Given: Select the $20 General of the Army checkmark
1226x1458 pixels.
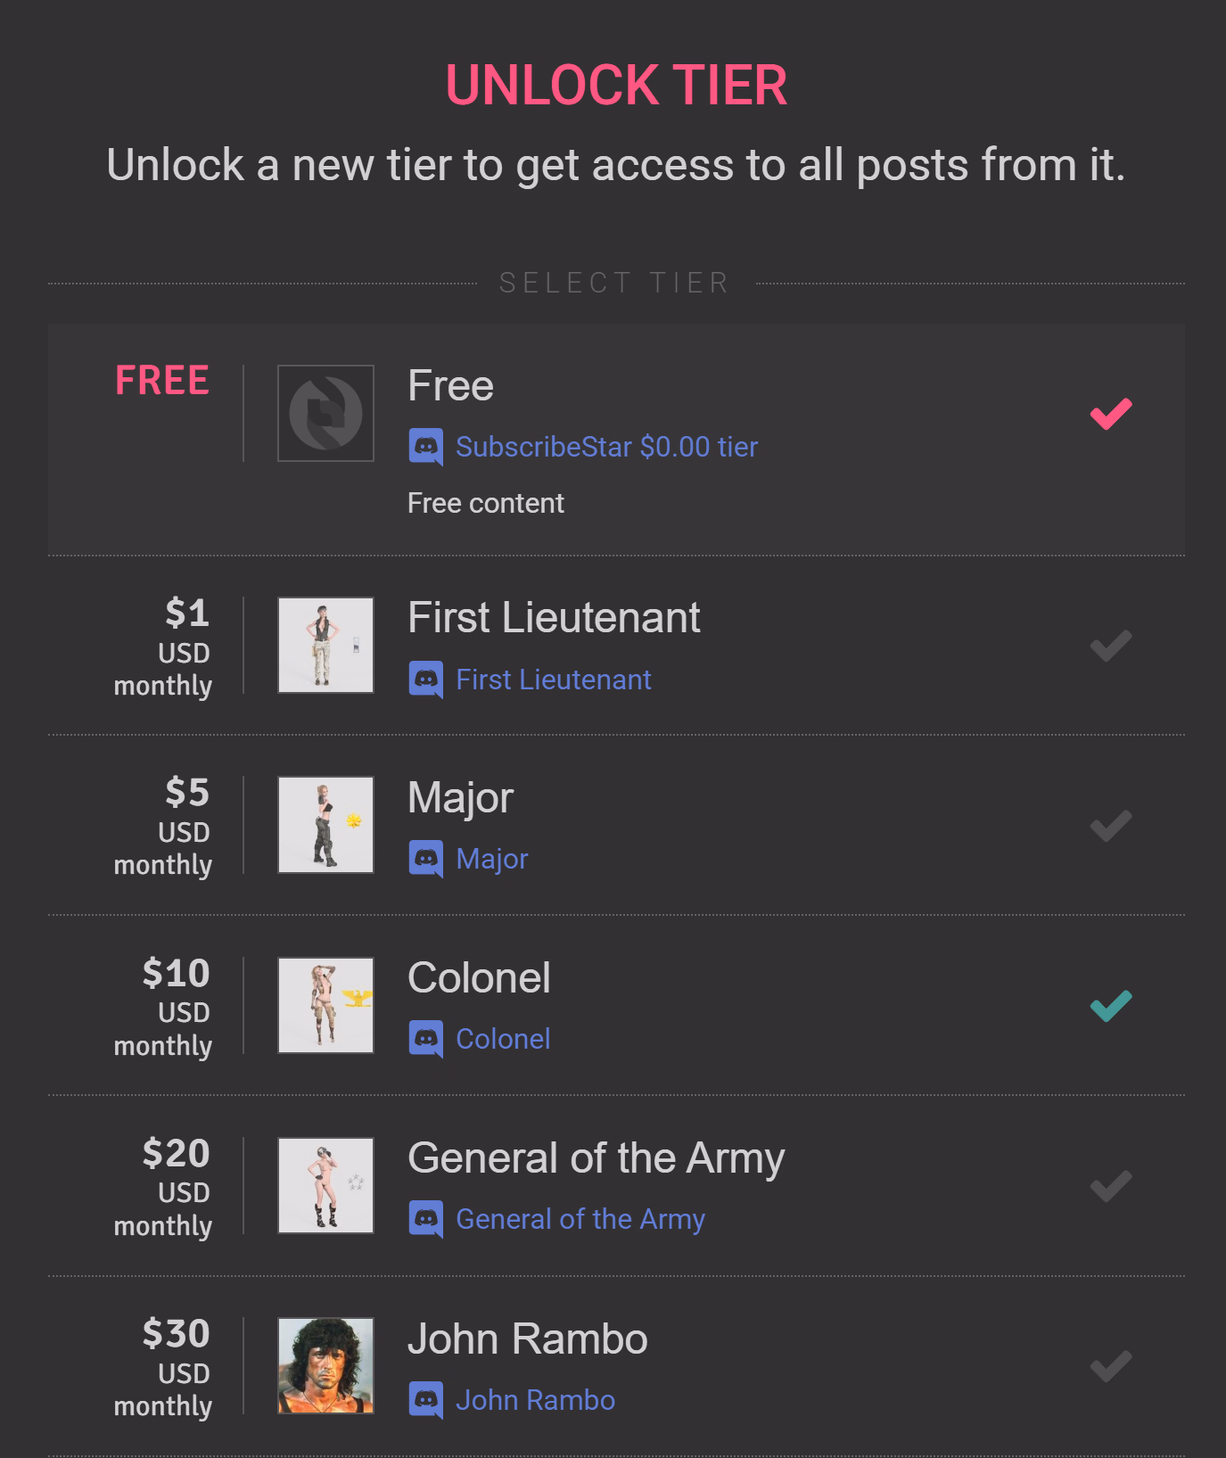Looking at the screenshot, I should coord(1110,1186).
